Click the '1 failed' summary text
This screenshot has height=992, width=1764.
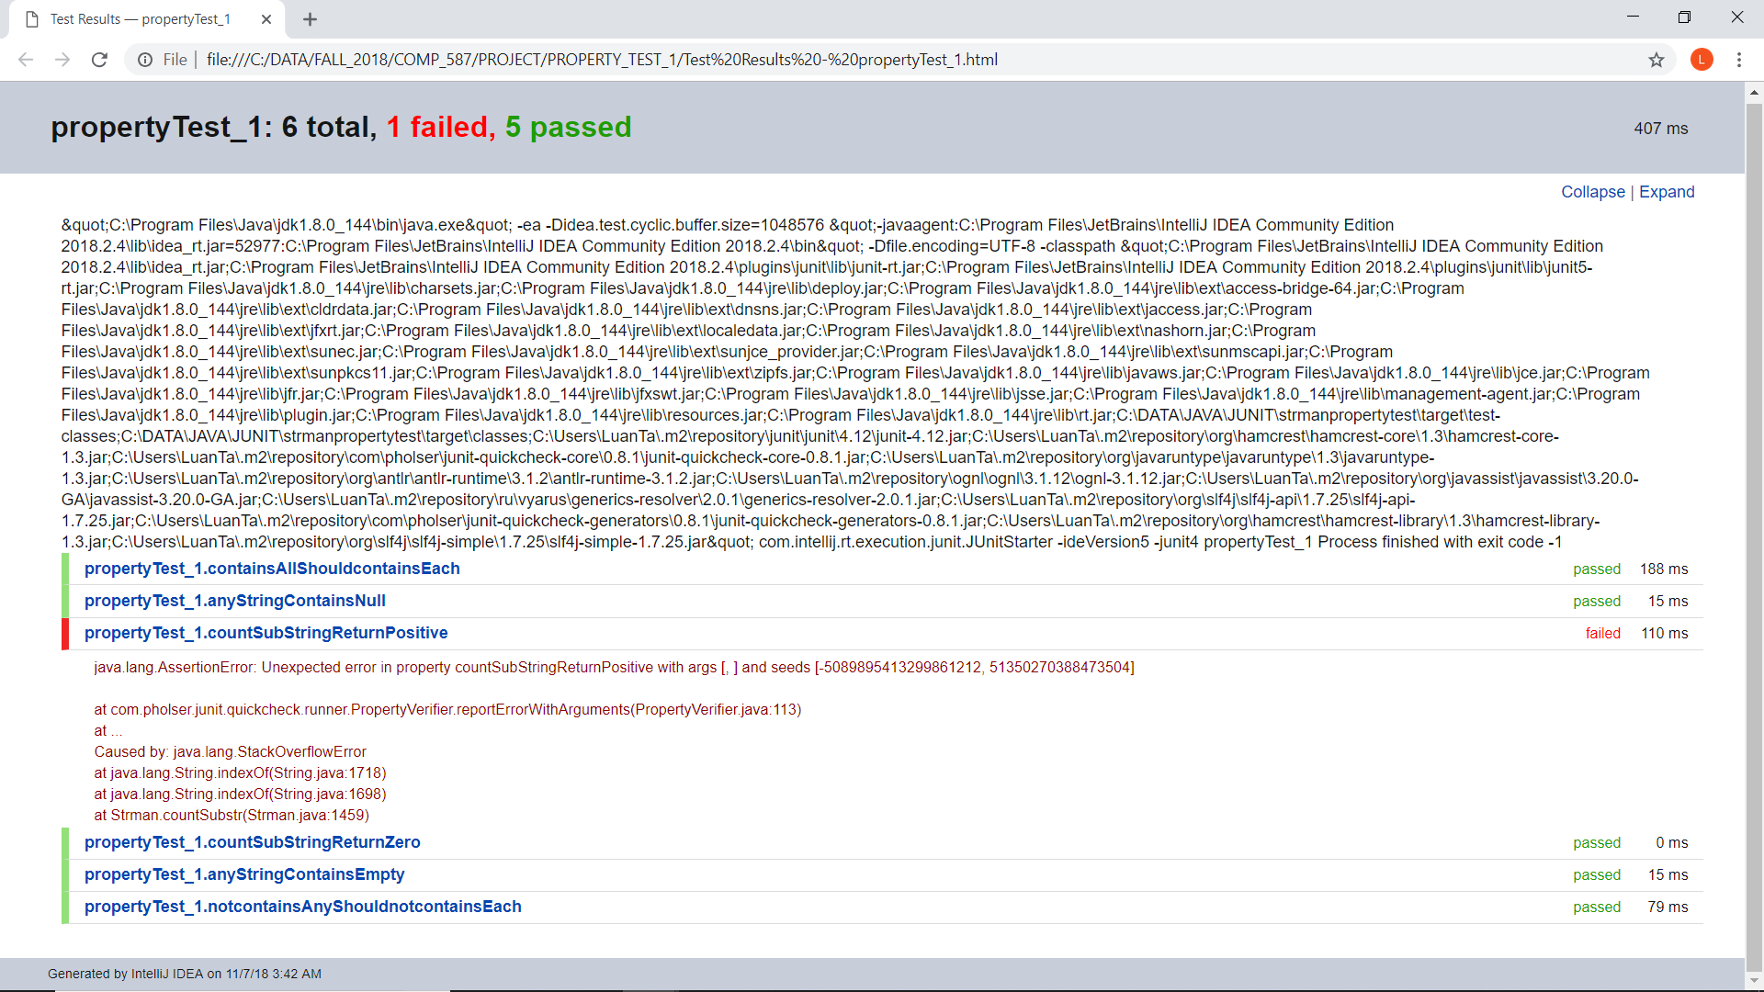coord(440,127)
